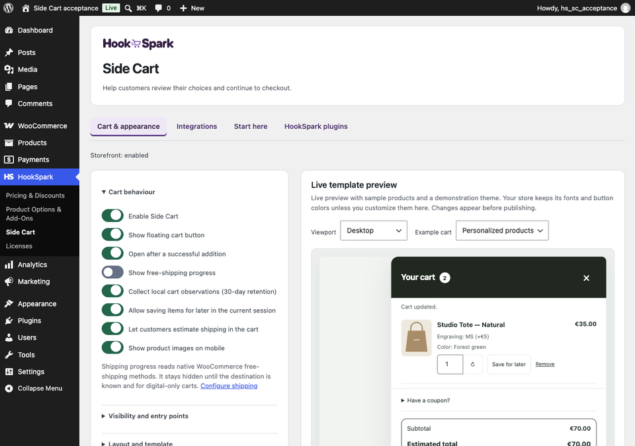
Task: Disable the Enable Side Cart toggle
Action: (x=112, y=215)
